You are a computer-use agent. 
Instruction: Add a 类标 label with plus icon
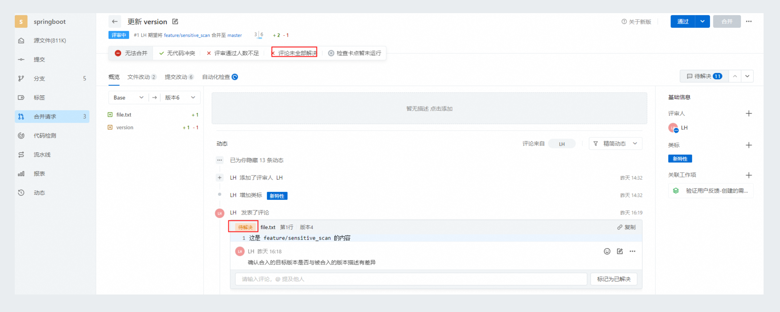[x=749, y=145]
